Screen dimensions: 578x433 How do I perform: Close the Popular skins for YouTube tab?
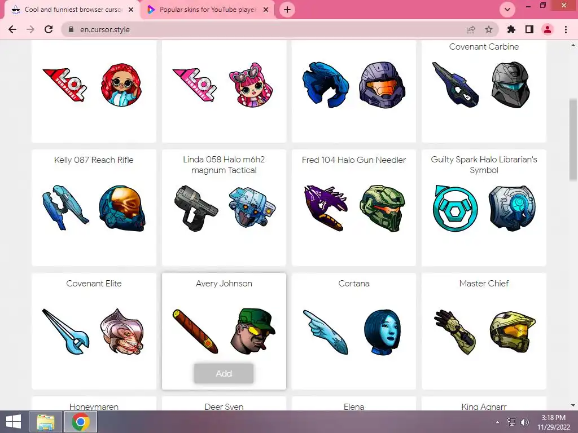pos(266,10)
